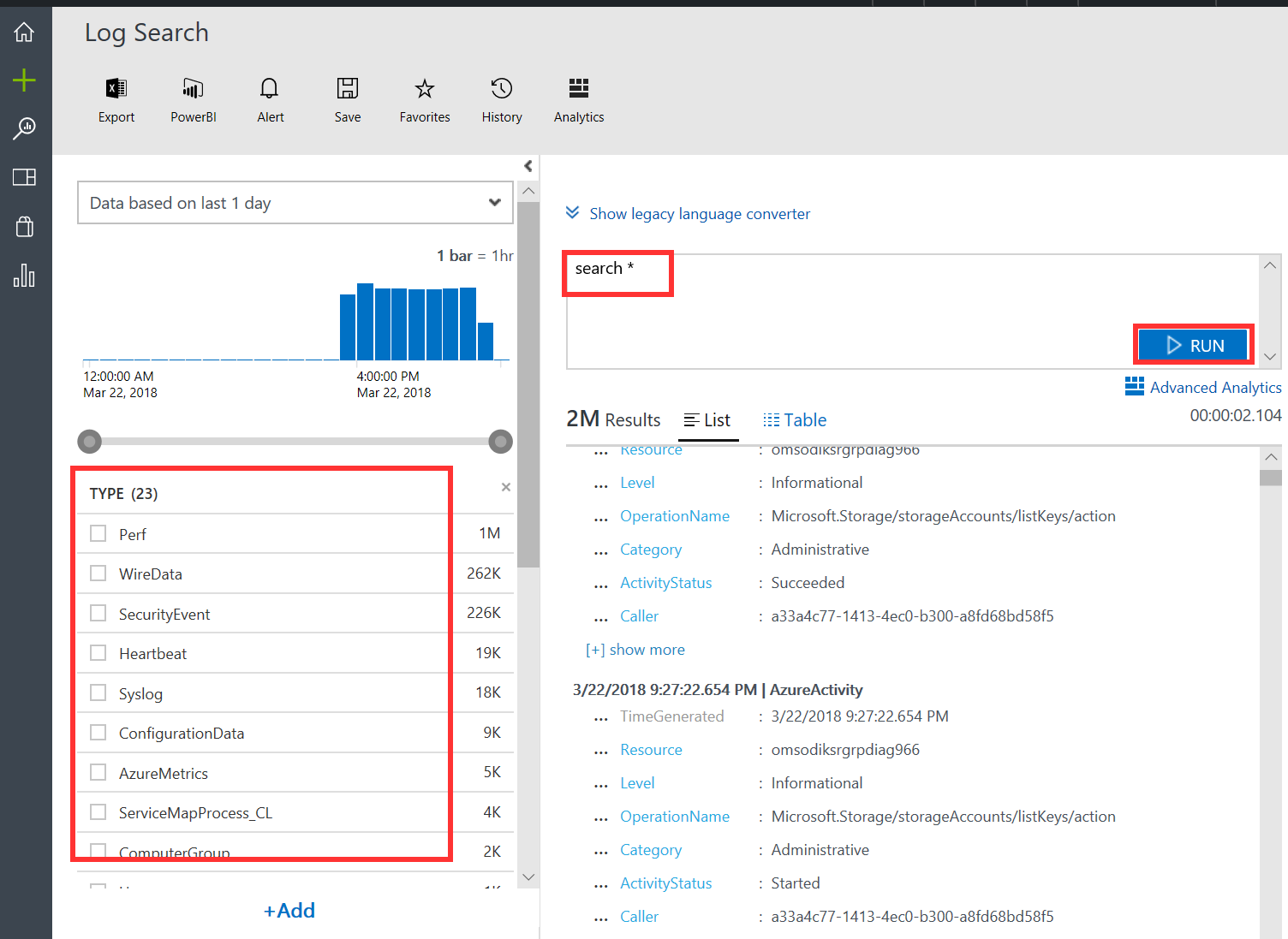Image resolution: width=1288 pixels, height=939 pixels.
Task: Check the SecurityEvent type checkbox
Action: coord(98,613)
